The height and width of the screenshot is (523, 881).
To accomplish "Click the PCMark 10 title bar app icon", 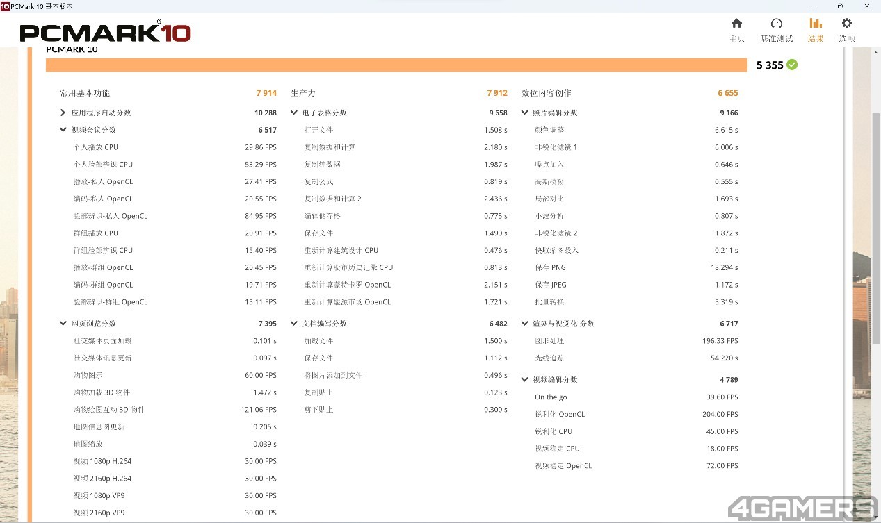I will [x=4, y=6].
